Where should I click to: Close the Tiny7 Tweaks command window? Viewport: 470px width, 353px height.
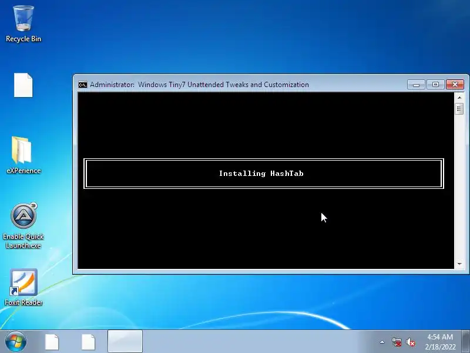pos(455,85)
